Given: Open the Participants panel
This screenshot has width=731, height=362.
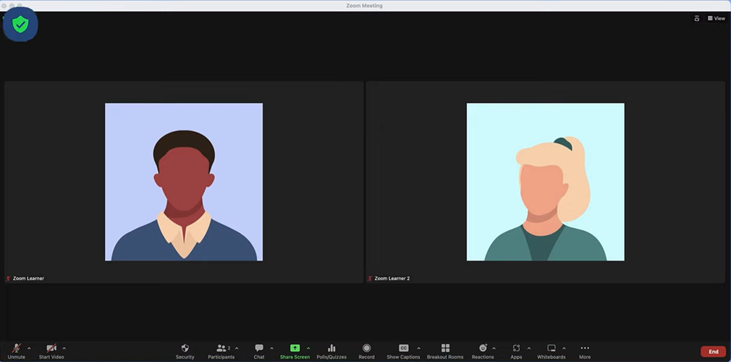Looking at the screenshot, I should tap(221, 349).
